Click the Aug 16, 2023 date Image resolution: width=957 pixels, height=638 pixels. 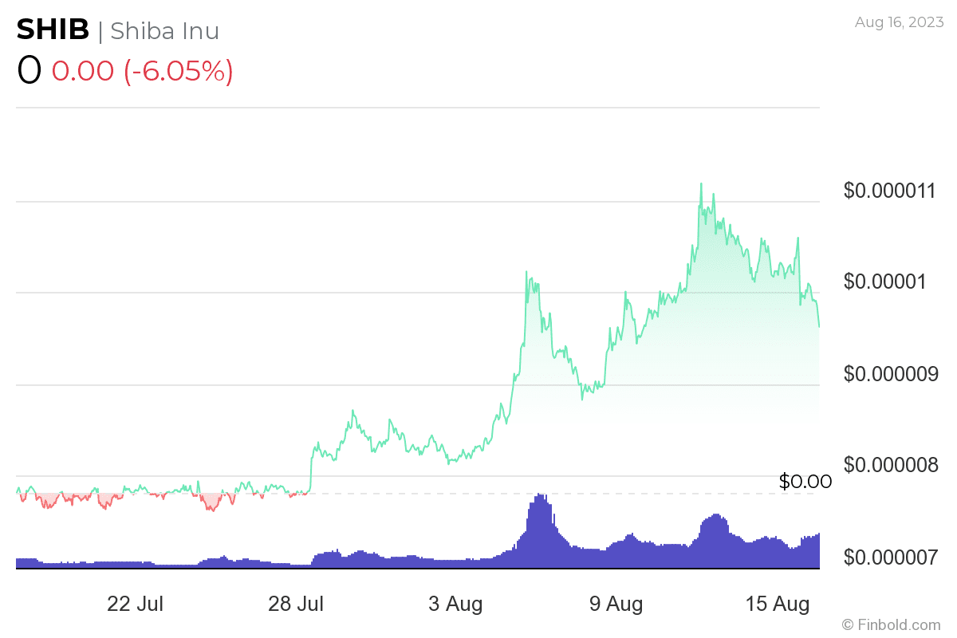897,23
